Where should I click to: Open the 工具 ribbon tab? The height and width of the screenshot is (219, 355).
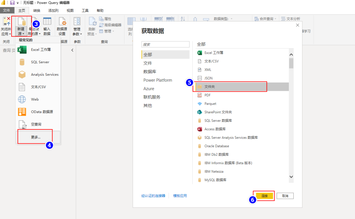[x=85, y=10]
